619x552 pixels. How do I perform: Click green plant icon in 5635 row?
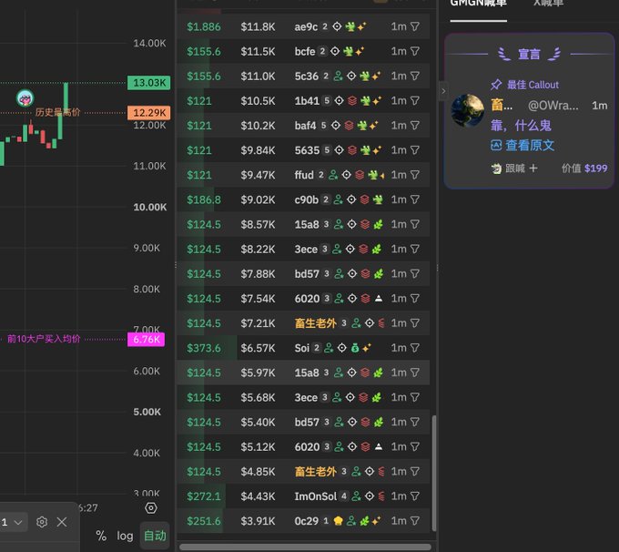point(366,150)
